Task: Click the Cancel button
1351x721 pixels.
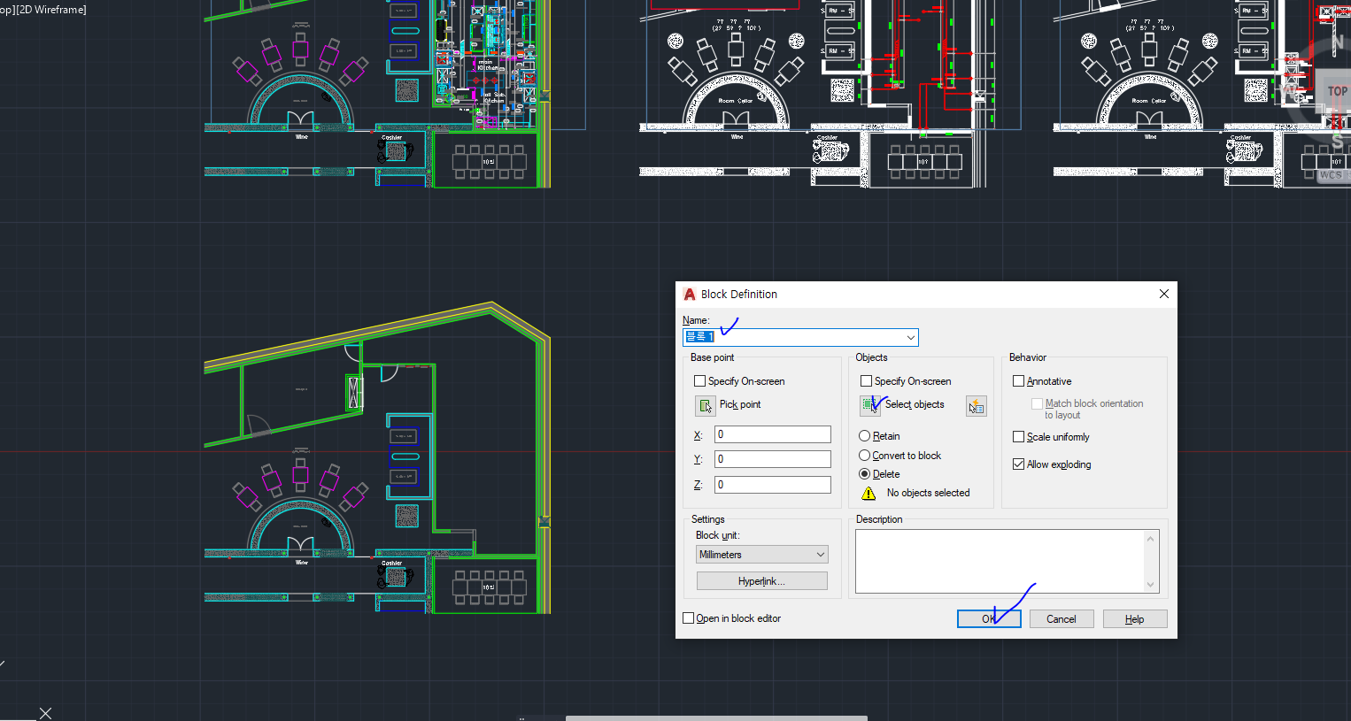Action: click(1061, 619)
